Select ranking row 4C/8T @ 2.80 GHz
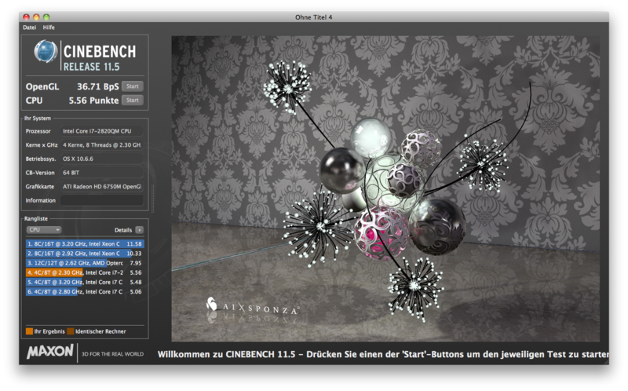Image resolution: width=628 pixels, height=391 pixels. point(85,291)
